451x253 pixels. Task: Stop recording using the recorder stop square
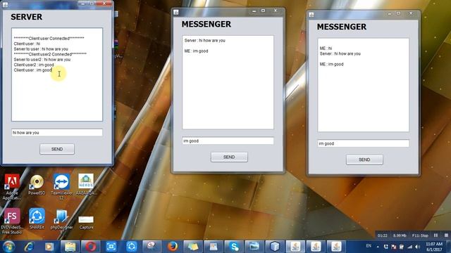446,235
